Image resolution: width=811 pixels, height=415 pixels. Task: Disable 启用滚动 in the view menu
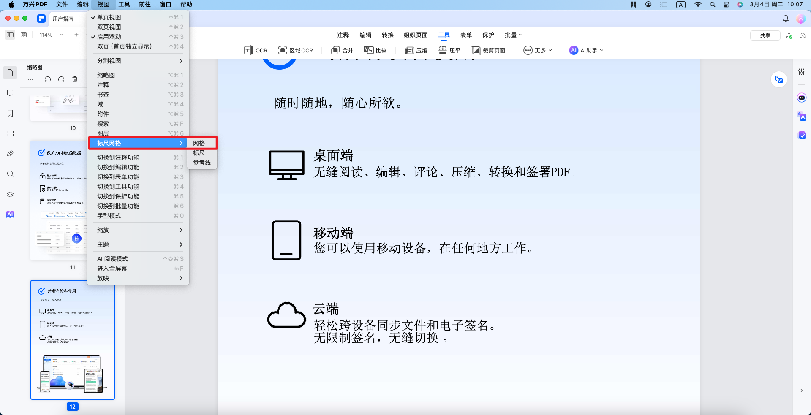point(109,37)
